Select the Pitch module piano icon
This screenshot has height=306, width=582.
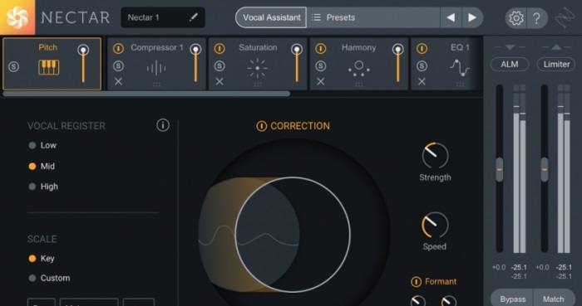[48, 68]
